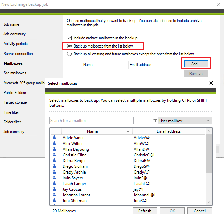Click the AdeleV@ email address cell
Screen dimensions: 224x219
click(x=142, y=138)
